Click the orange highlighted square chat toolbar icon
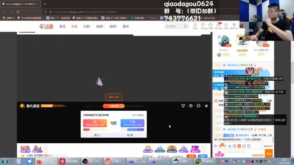Screen dimensions: 294x165 coord(239,146)
